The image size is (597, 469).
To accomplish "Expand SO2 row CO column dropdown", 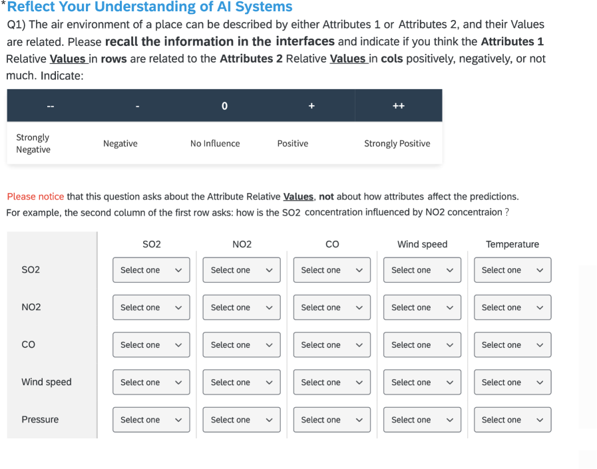I will pyautogui.click(x=332, y=270).
